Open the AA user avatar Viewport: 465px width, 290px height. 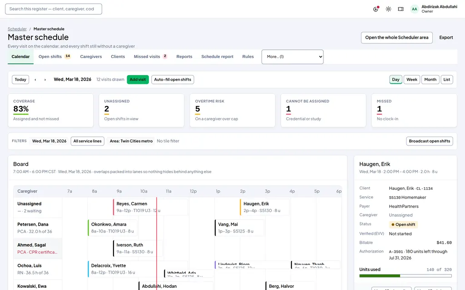click(x=414, y=9)
